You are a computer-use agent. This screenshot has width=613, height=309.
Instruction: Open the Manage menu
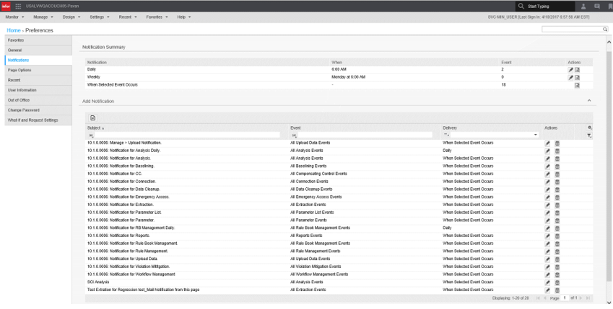[x=43, y=17]
